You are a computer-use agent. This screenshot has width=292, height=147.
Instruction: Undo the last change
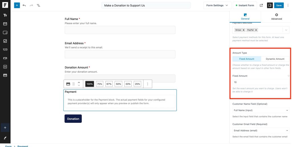[x=24, y=5]
